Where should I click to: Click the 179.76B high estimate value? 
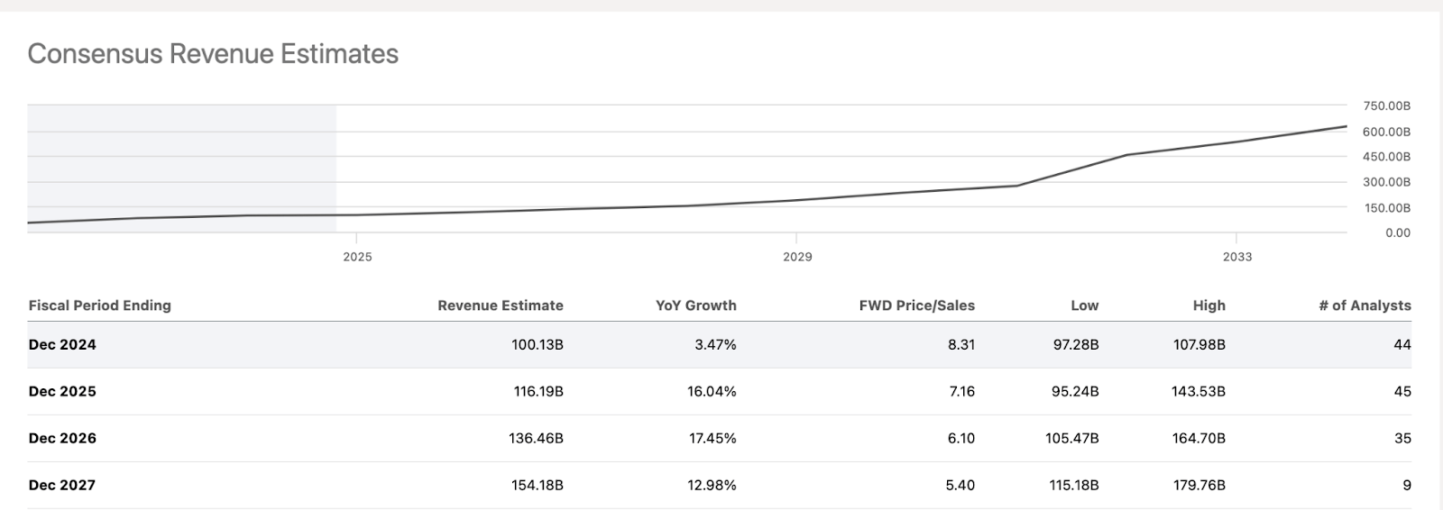pyautogui.click(x=1199, y=485)
